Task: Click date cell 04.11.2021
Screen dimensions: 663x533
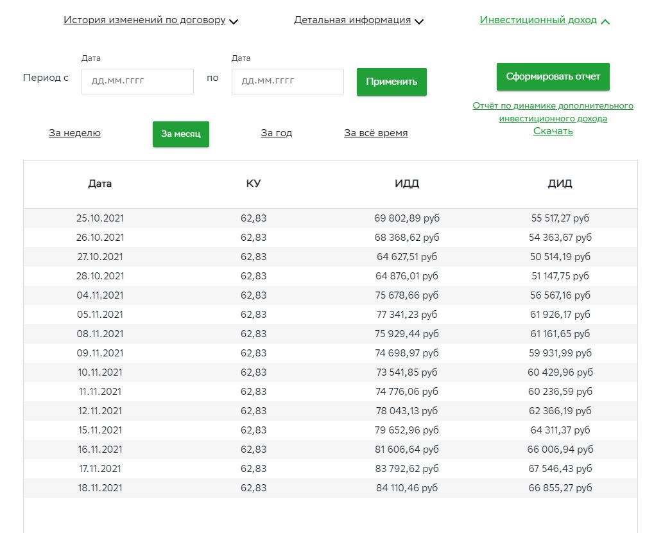Action: click(99, 295)
